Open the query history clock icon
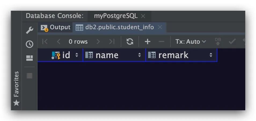 point(30,44)
